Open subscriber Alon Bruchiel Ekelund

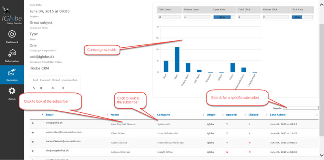124,124
